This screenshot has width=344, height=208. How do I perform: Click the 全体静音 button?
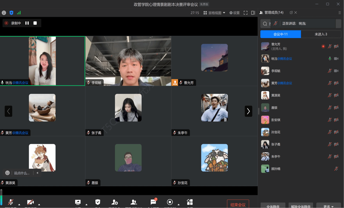[x=273, y=206]
